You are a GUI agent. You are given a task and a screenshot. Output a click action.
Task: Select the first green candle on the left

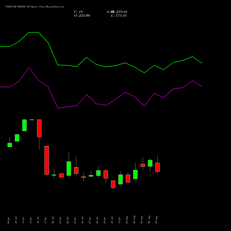click(10, 145)
